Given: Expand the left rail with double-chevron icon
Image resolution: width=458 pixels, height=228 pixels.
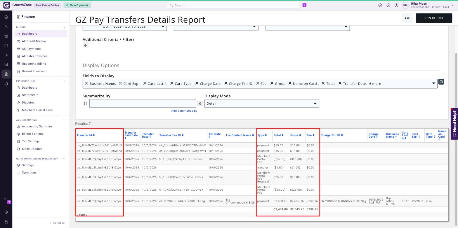Looking at the screenshot, I should pos(5,199).
